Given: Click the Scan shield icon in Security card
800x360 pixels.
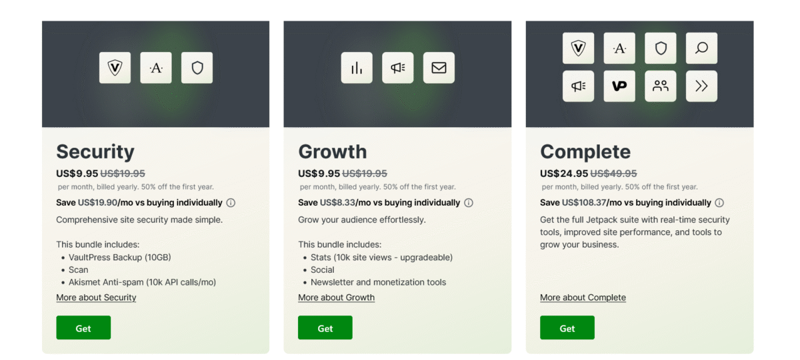Looking at the screenshot, I should (x=197, y=68).
